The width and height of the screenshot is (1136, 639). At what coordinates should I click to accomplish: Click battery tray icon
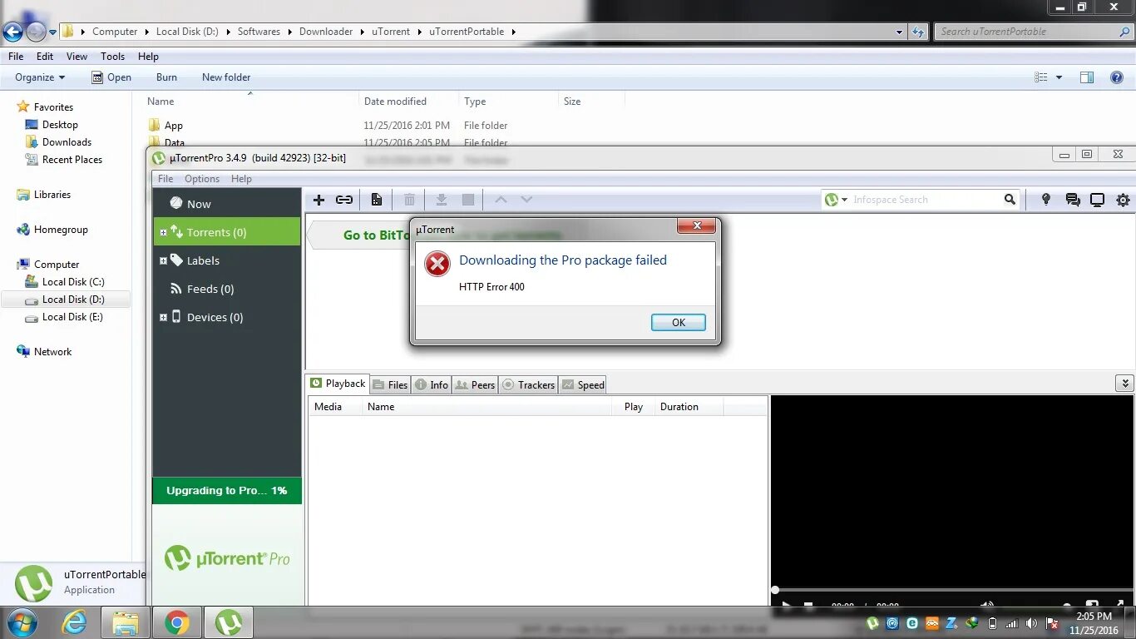[992, 622]
